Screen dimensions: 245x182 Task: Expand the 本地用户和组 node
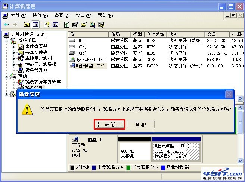(x=13, y=58)
